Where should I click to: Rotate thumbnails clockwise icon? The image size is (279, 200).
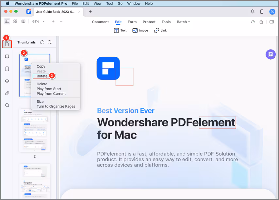[x=49, y=42]
